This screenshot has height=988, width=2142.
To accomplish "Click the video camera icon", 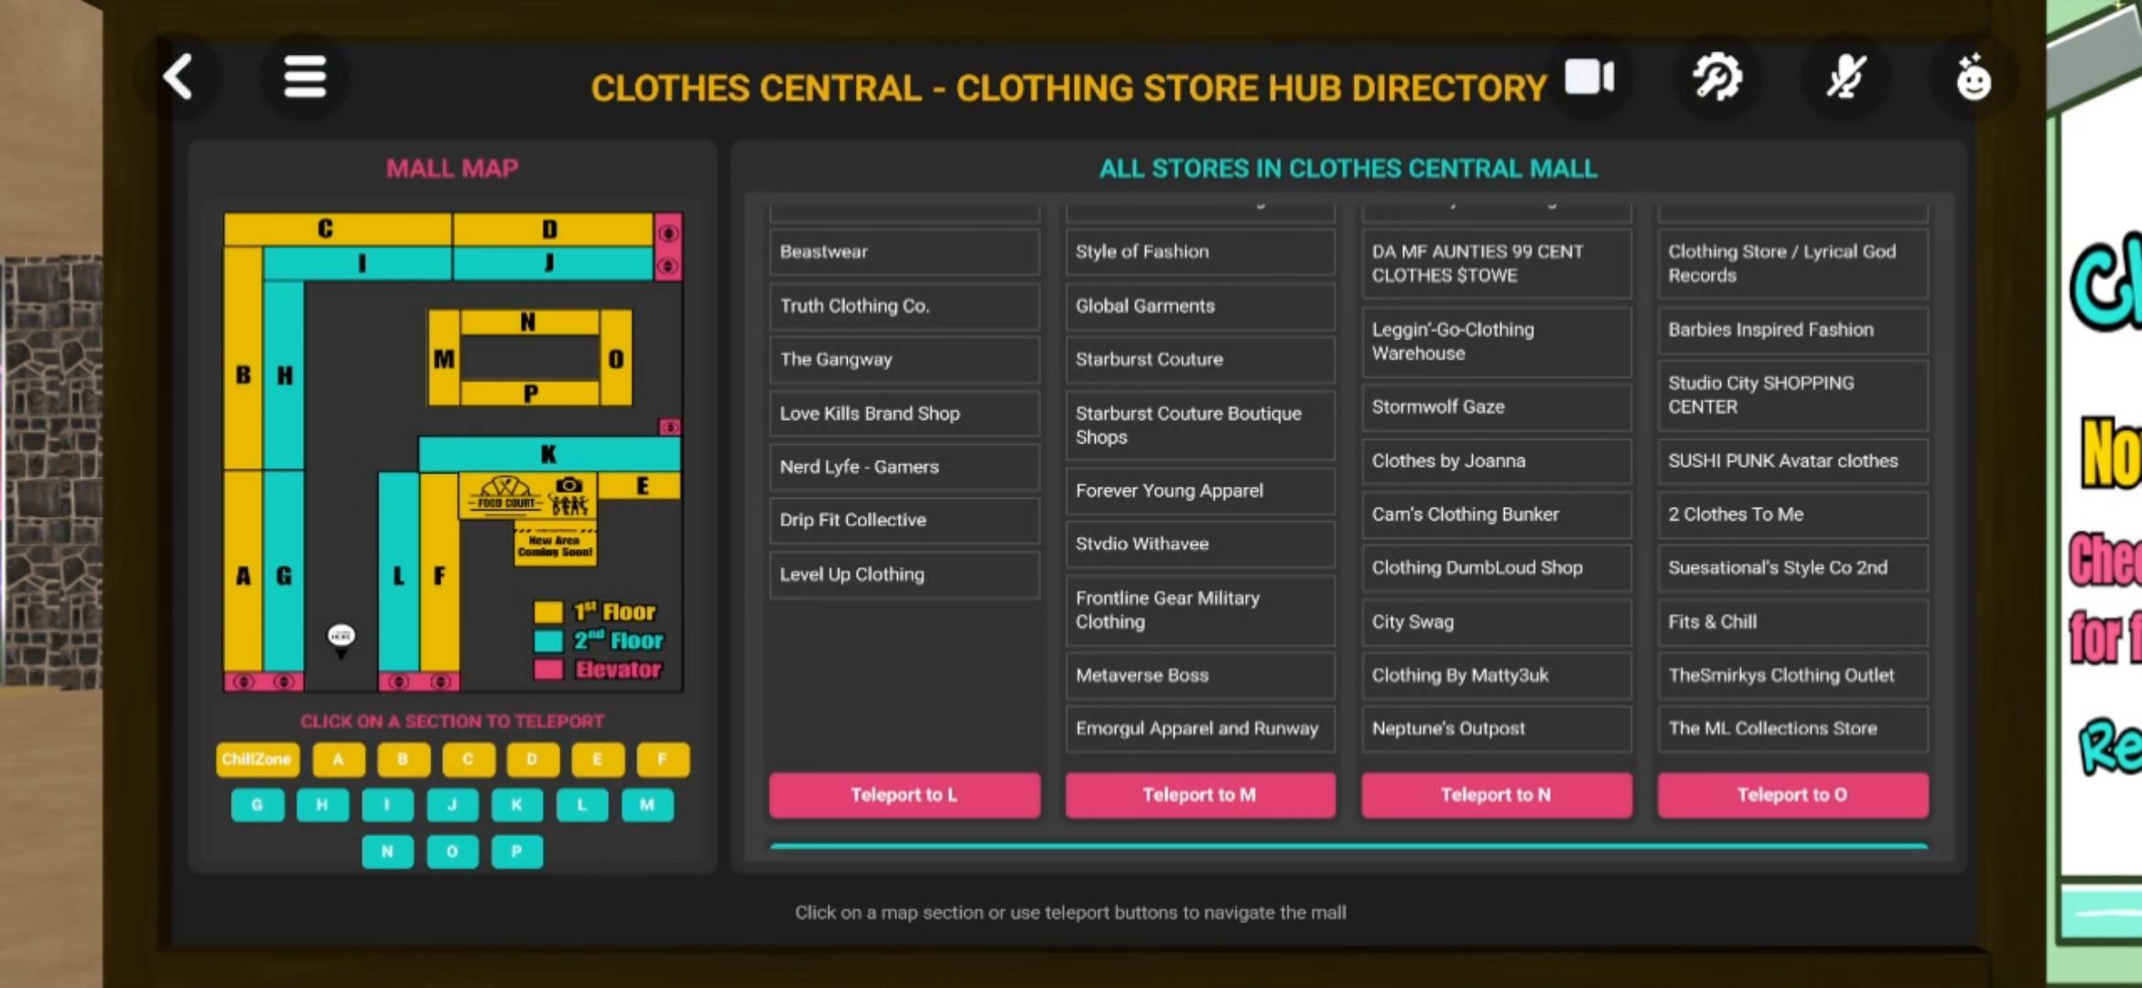I will click(x=1589, y=77).
